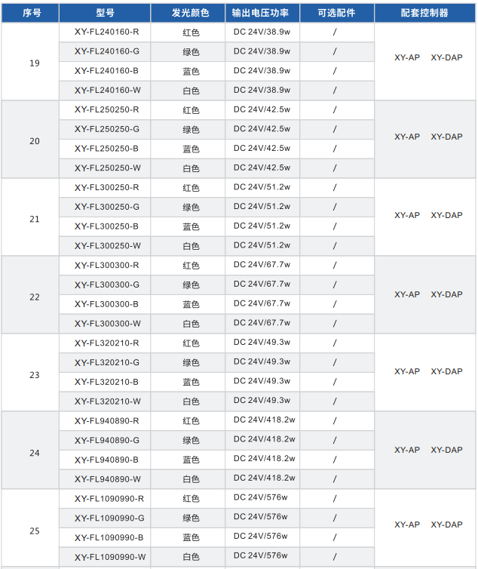Click serial number 25 cell
This screenshot has height=569, width=478.
(x=35, y=531)
